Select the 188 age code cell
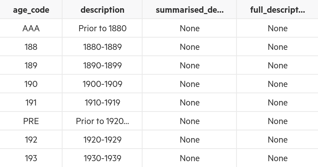The height and width of the screenshot is (167, 318). click(31, 47)
